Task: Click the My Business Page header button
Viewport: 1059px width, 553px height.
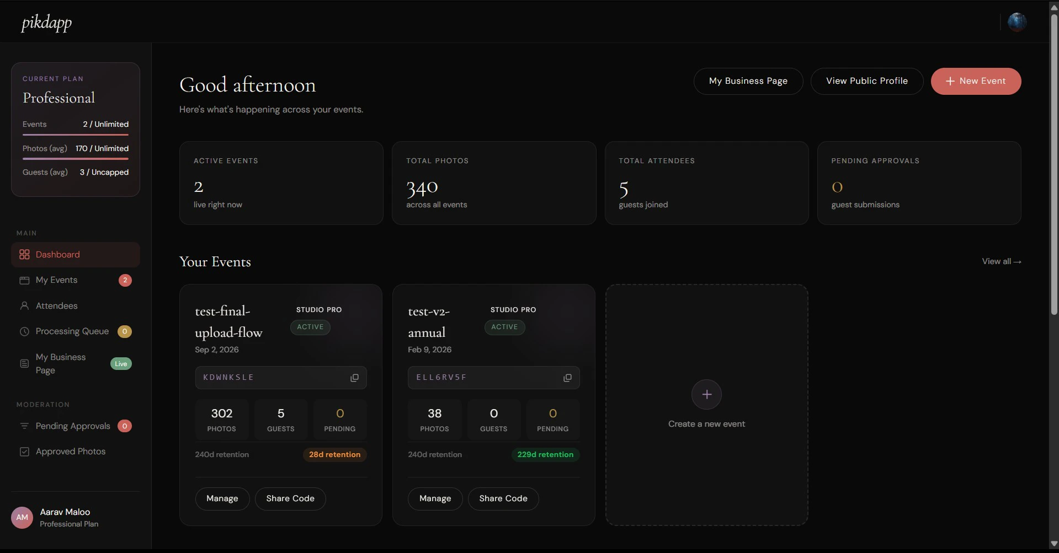Action: point(748,81)
